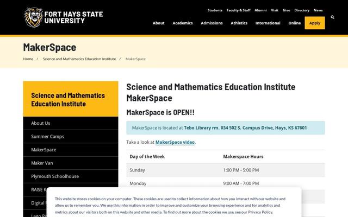Viewport: 348px width, 217px height.
Task: Open Summer Camps in the sidebar
Action: point(71,136)
